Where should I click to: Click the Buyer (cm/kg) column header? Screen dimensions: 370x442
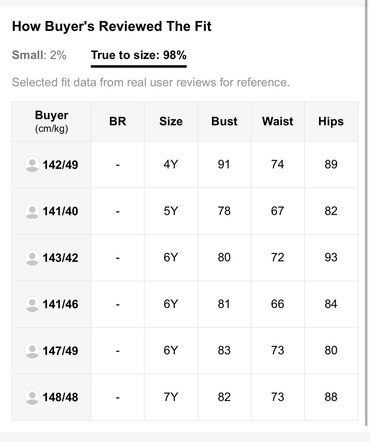coord(51,122)
